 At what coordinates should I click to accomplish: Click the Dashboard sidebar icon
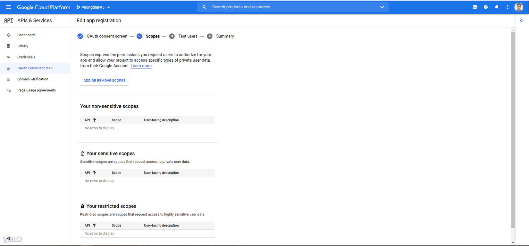pos(9,35)
